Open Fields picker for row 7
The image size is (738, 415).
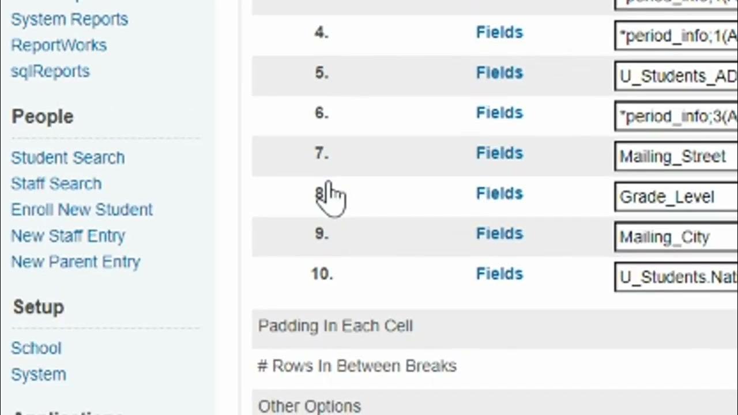(x=499, y=153)
